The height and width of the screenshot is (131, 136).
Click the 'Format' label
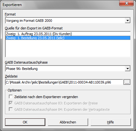10,14
